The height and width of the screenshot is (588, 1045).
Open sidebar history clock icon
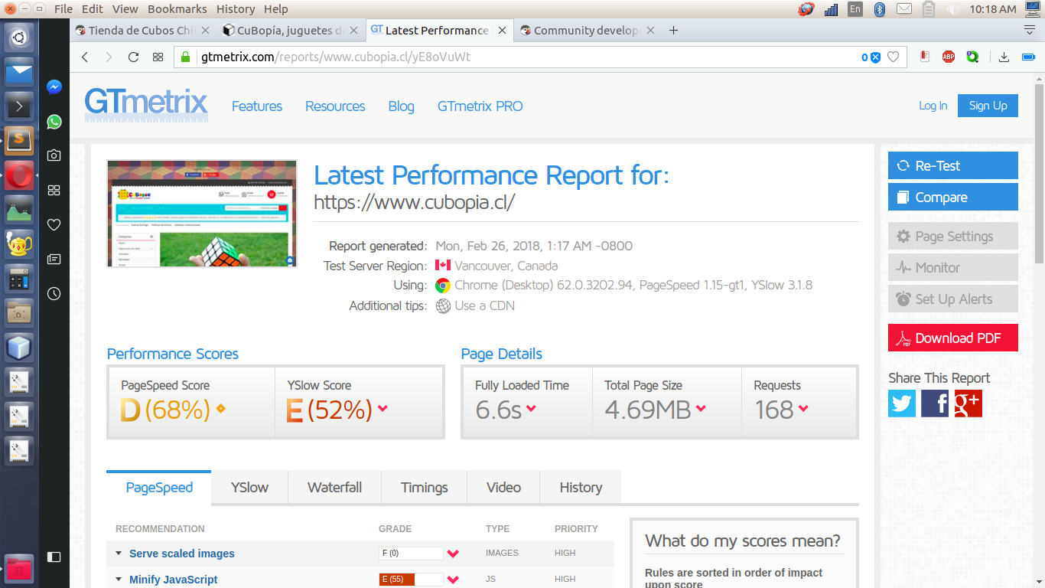(x=54, y=293)
